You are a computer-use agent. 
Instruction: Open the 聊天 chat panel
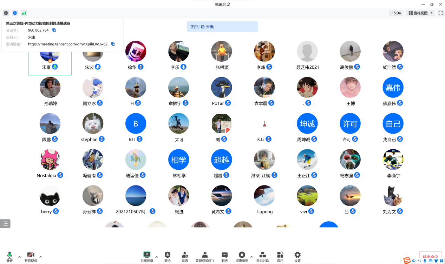point(224,257)
